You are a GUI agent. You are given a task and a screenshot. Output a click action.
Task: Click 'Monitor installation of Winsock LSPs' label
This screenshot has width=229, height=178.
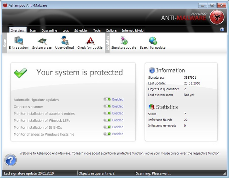pyautogui.click(x=42, y=120)
